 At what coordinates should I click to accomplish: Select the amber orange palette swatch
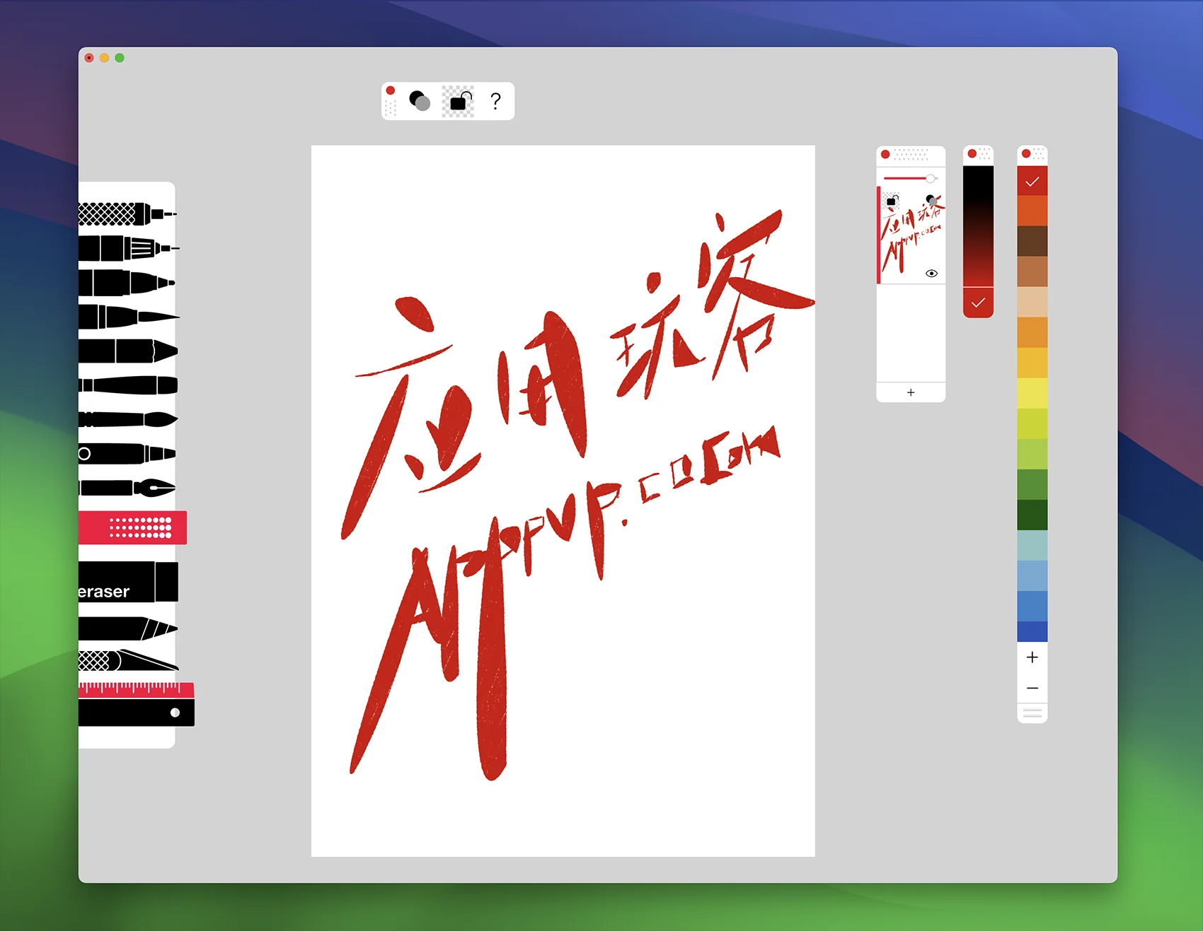point(1032,332)
